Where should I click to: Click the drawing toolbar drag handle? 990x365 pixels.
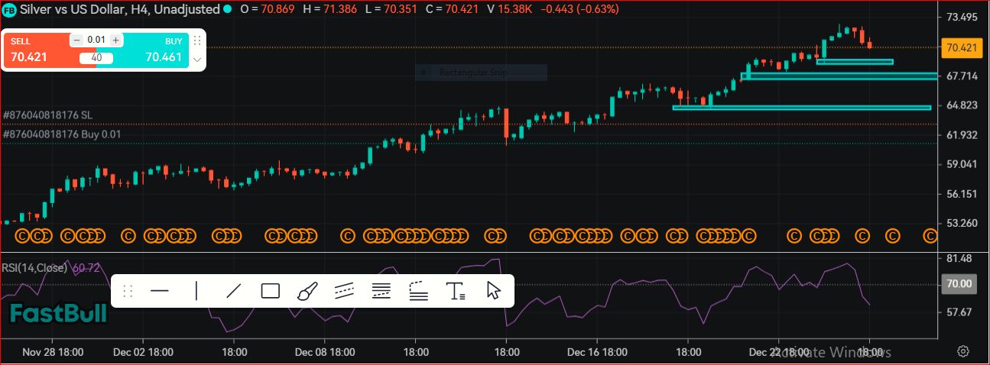(x=128, y=291)
